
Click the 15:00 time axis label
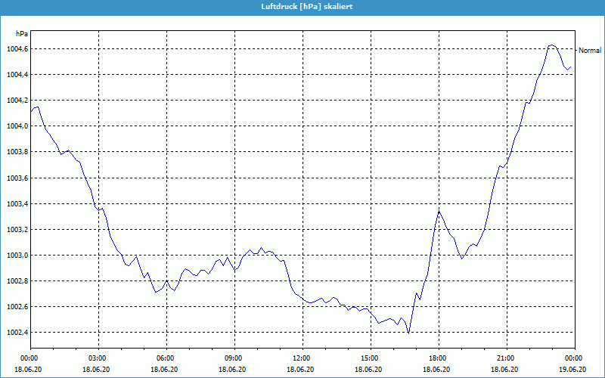pos(369,358)
